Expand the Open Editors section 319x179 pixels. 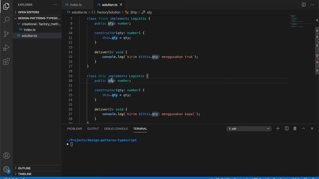pos(37,12)
